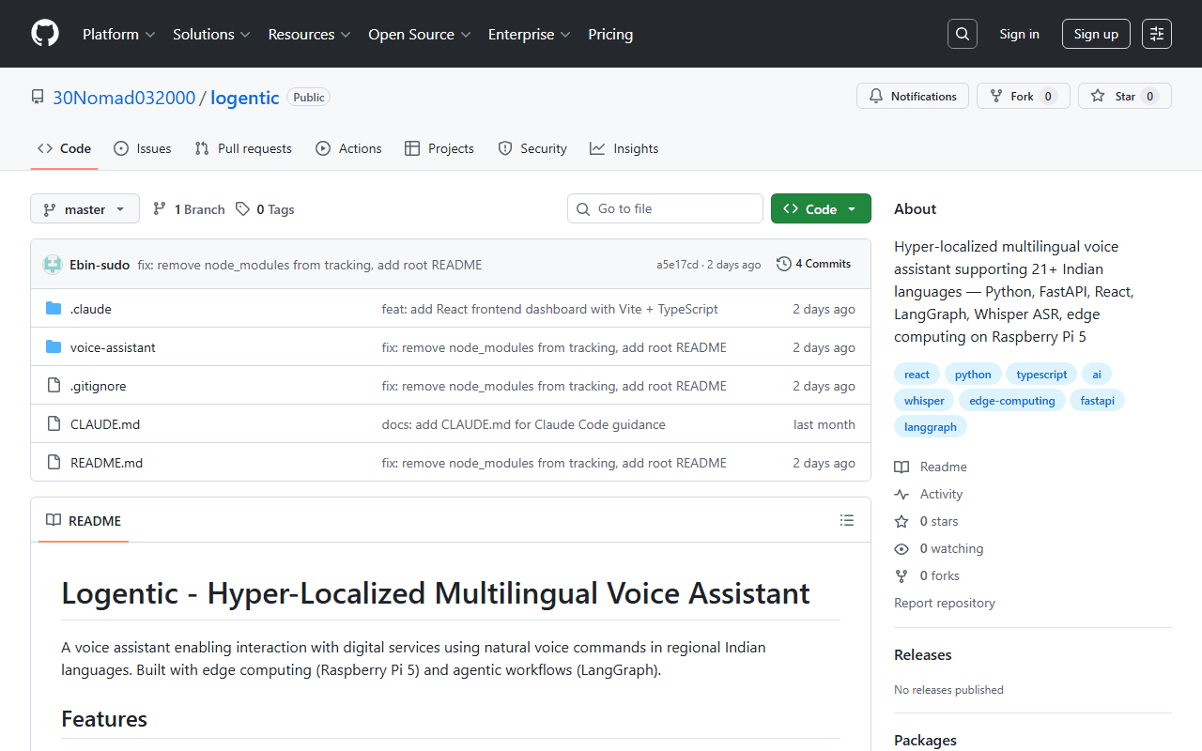Click the GitHub logo icon

pyautogui.click(x=44, y=33)
